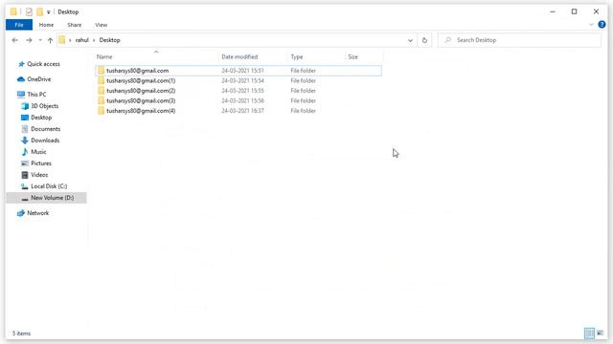Switch to Details view in status bar

pyautogui.click(x=589, y=333)
